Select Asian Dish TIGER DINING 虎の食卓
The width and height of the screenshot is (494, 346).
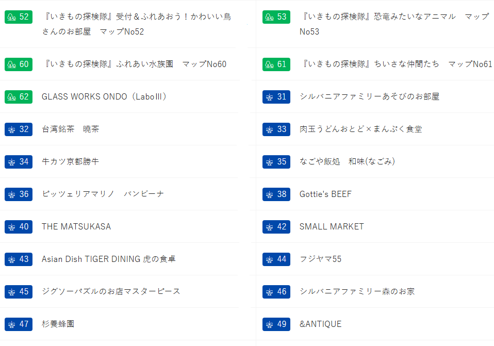click(x=108, y=259)
